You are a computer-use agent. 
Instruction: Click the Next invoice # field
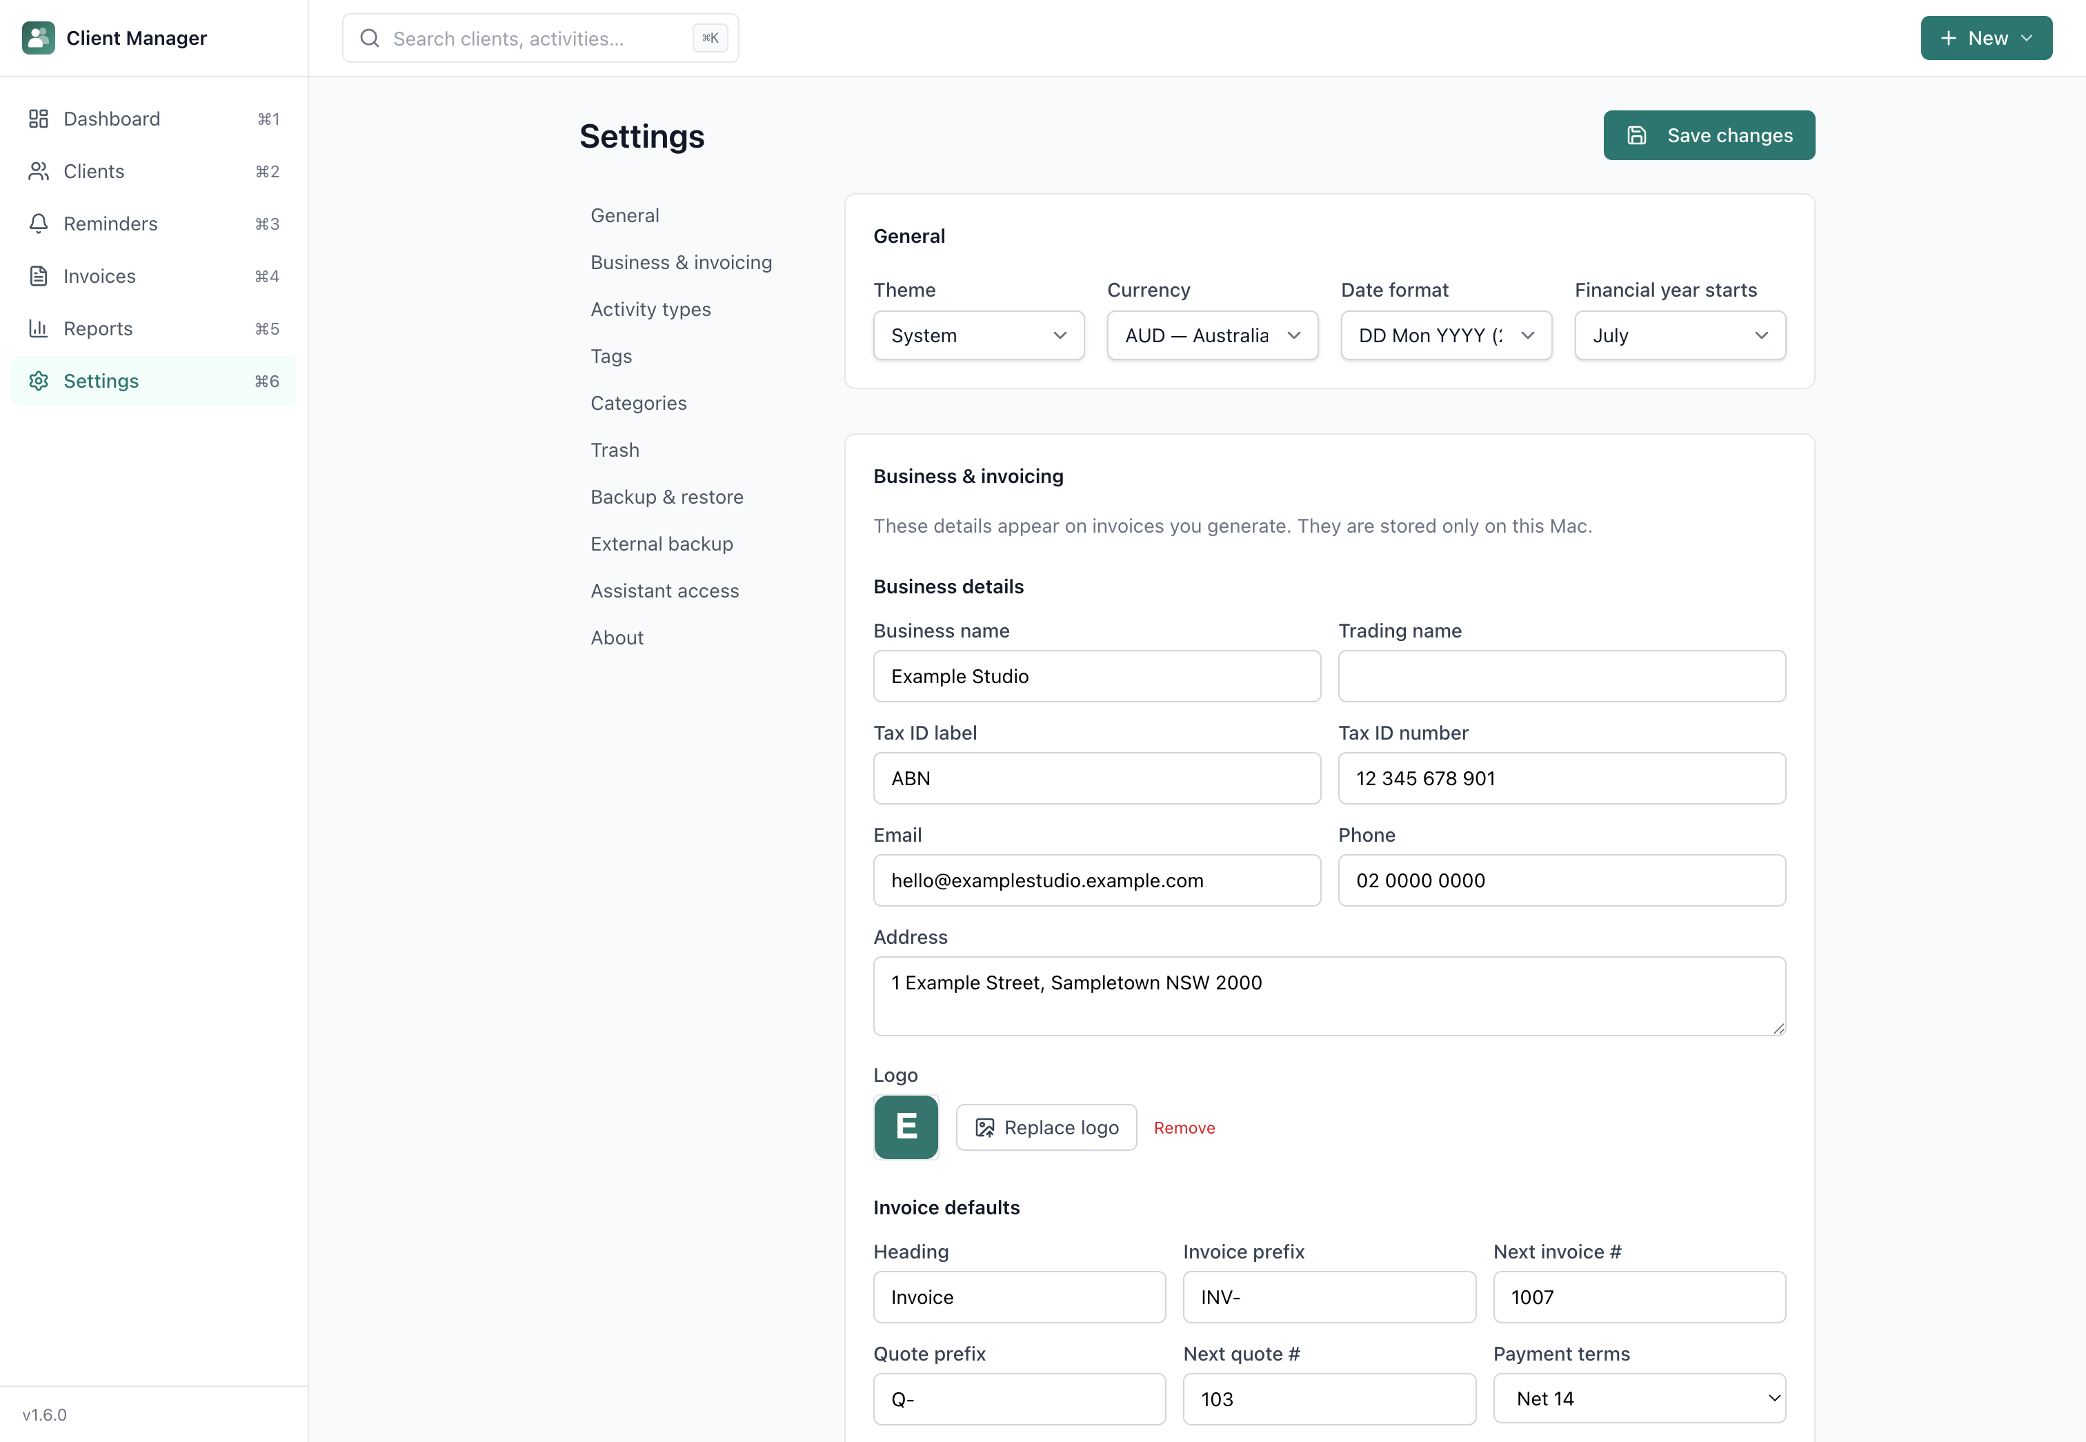point(1639,1296)
